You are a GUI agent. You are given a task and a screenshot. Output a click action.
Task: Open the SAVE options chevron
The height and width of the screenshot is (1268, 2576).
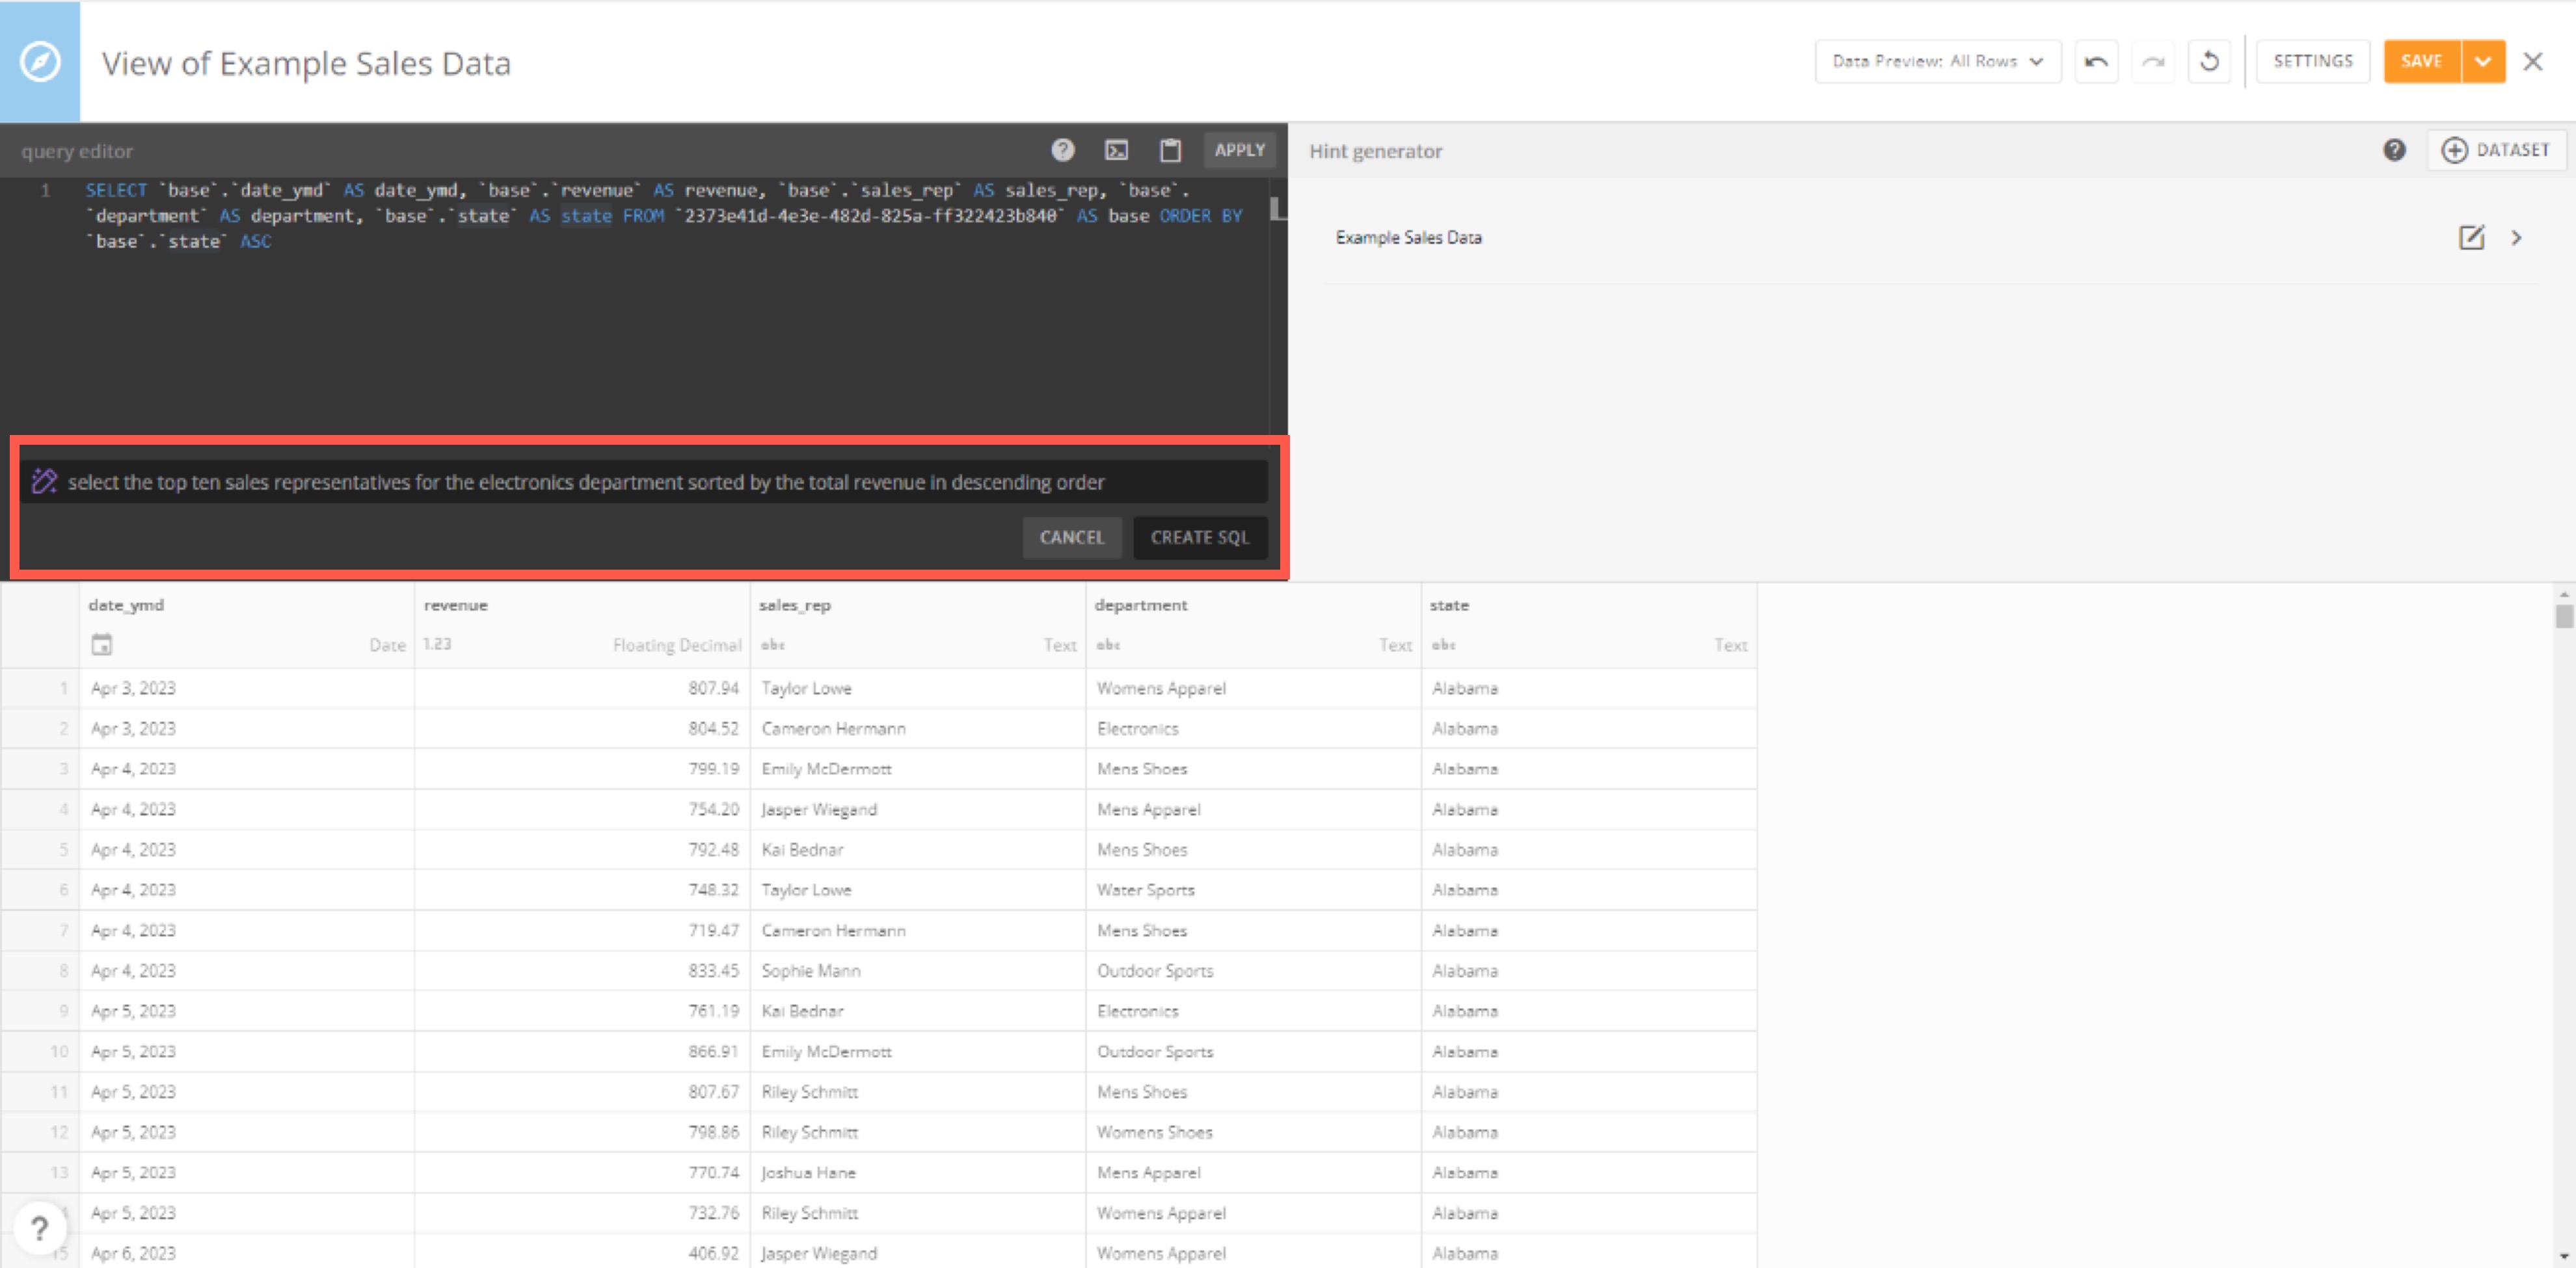coord(2483,61)
